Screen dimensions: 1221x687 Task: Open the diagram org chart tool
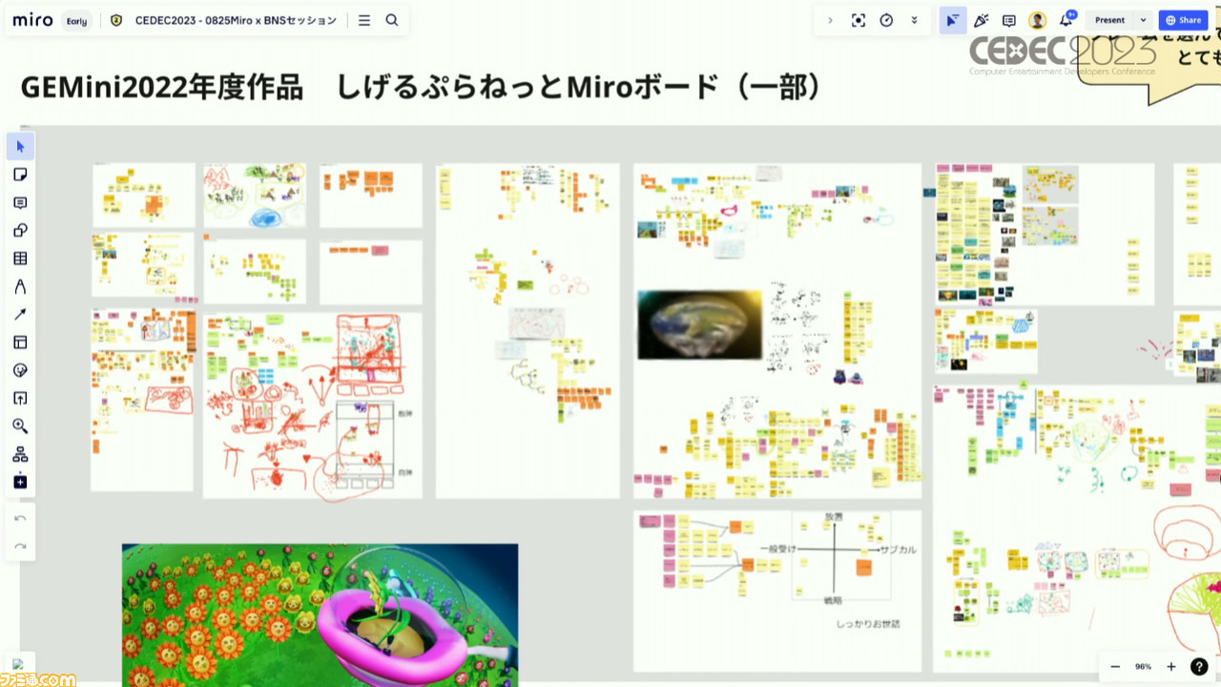coord(20,454)
